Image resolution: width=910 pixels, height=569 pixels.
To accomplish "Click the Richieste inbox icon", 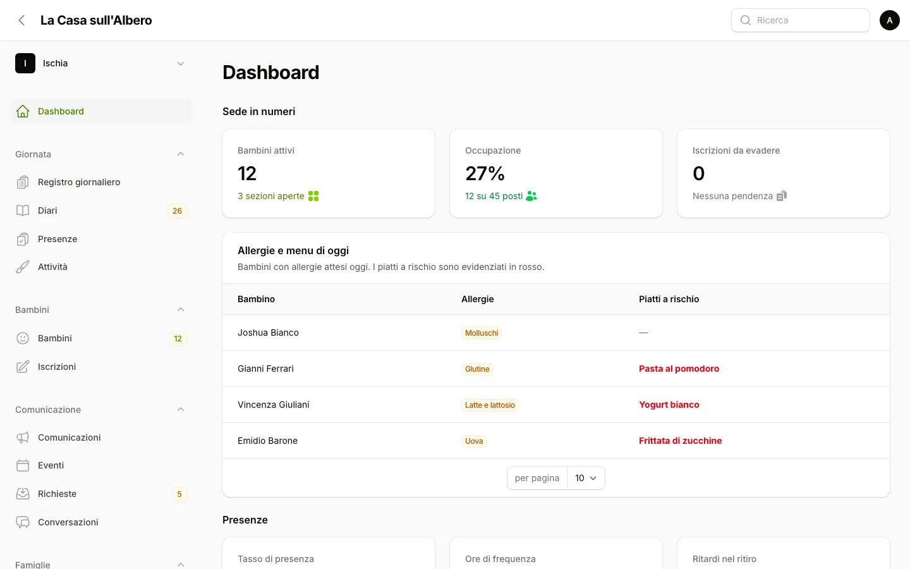I will coord(23,494).
